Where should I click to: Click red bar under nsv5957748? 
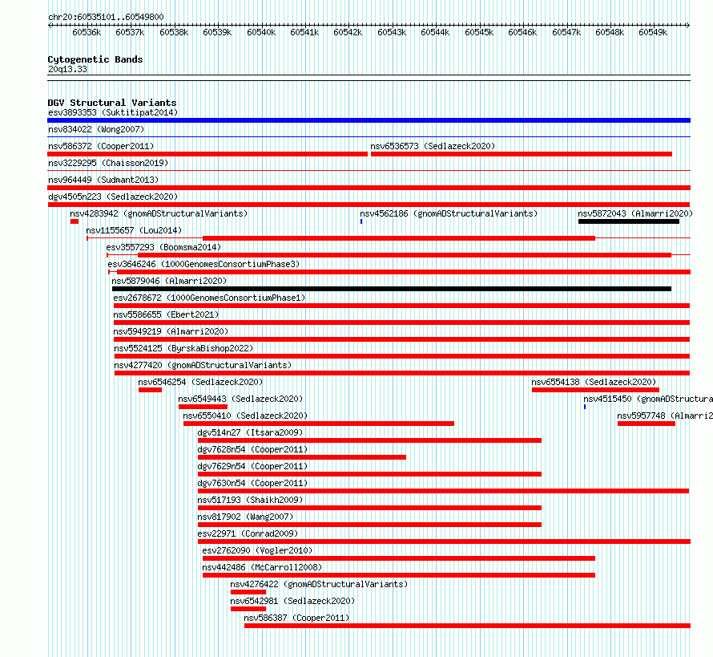pyautogui.click(x=647, y=424)
